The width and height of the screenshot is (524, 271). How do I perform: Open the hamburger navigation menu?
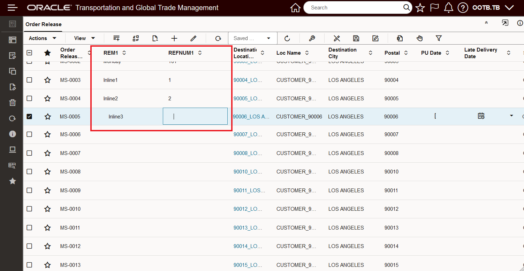tap(13, 7)
